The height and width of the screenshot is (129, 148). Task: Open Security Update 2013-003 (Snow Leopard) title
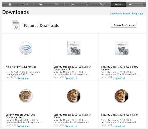[x=120, y=68]
